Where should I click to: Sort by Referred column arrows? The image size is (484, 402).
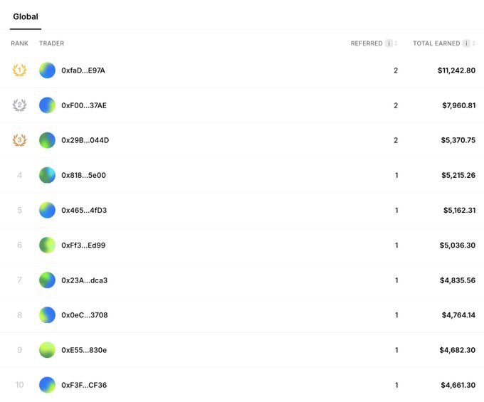[396, 43]
